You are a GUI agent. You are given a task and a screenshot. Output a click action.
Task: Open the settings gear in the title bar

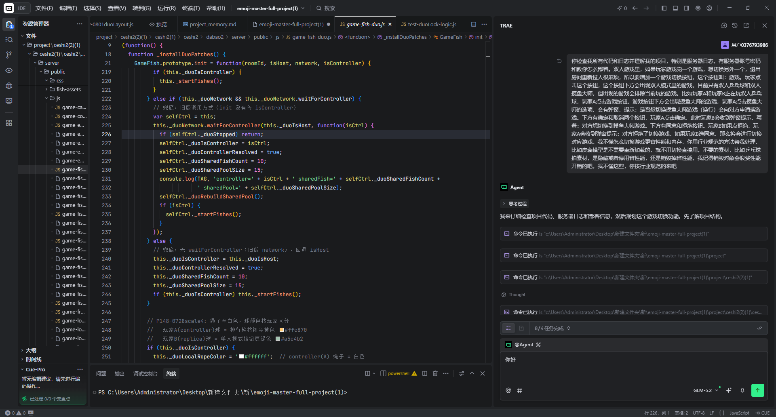pos(698,8)
